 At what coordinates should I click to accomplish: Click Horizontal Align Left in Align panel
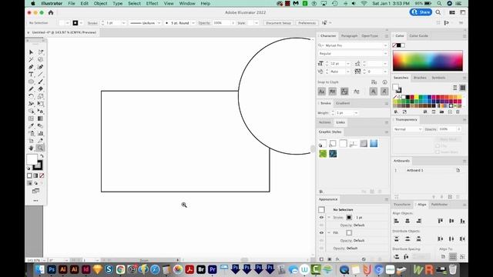[397, 221]
